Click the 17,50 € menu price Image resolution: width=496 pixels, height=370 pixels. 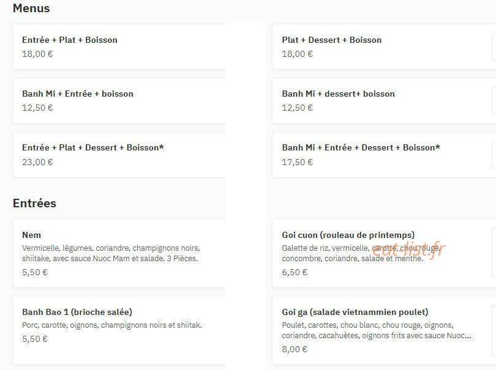pyautogui.click(x=298, y=162)
